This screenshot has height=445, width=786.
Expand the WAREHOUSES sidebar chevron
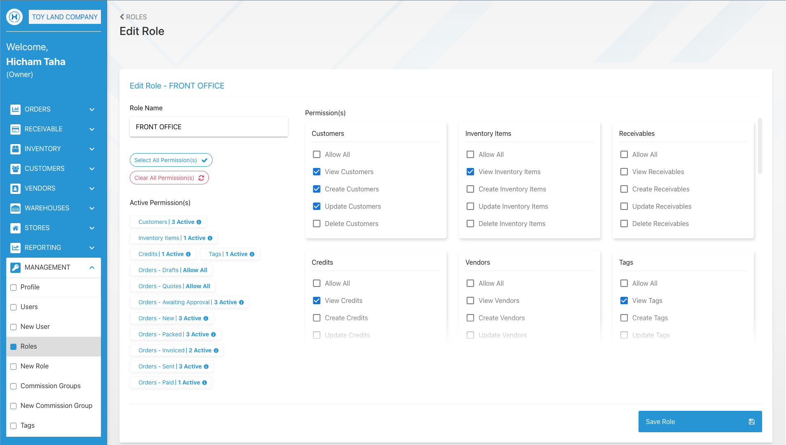[92, 208]
